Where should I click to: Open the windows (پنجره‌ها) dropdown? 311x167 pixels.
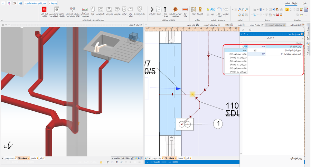coord(52,3)
